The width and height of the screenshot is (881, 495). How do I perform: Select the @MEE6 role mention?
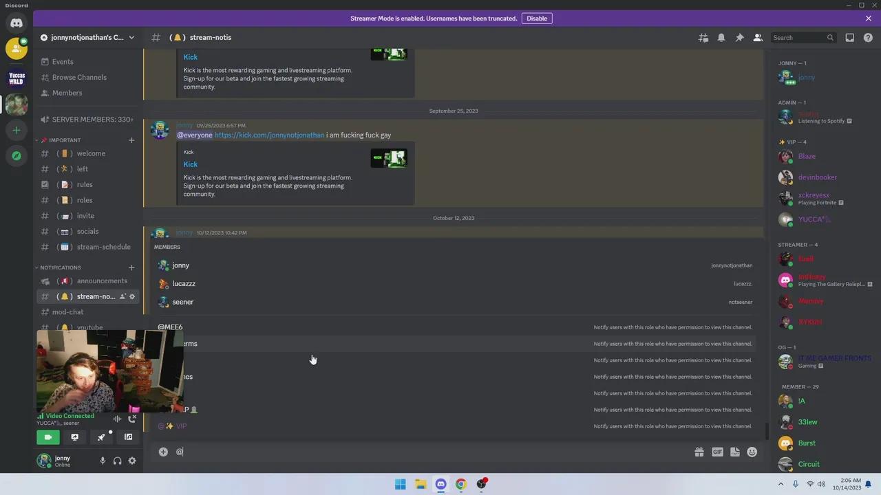tap(454, 327)
